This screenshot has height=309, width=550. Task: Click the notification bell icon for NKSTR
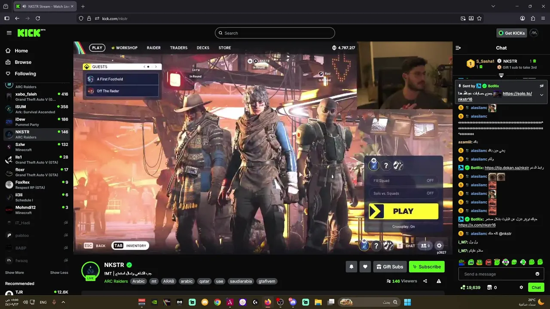(x=351, y=267)
